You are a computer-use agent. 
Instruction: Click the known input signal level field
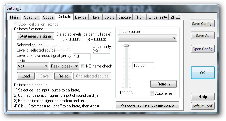82,57
